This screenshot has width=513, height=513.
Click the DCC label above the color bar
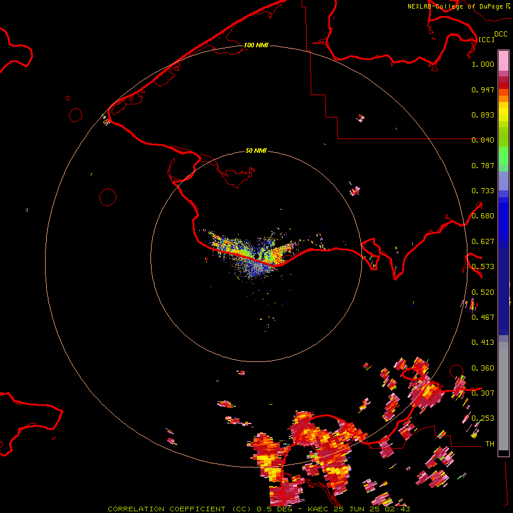tap(500, 34)
